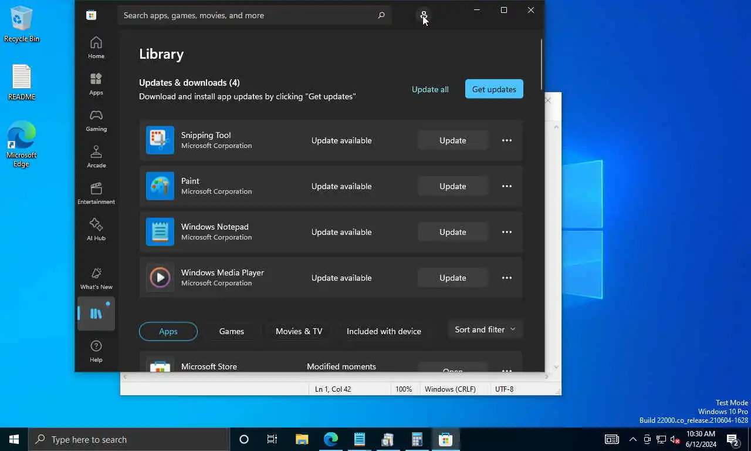Update Paint
Screen dimensions: 751x451
453,186
